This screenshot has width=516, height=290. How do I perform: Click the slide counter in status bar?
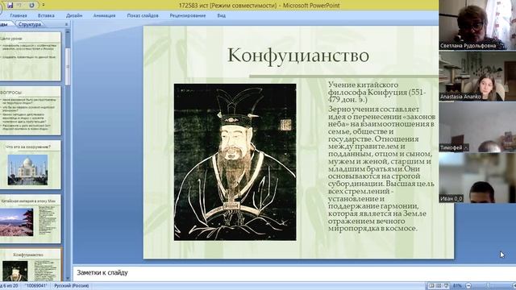point(9,286)
